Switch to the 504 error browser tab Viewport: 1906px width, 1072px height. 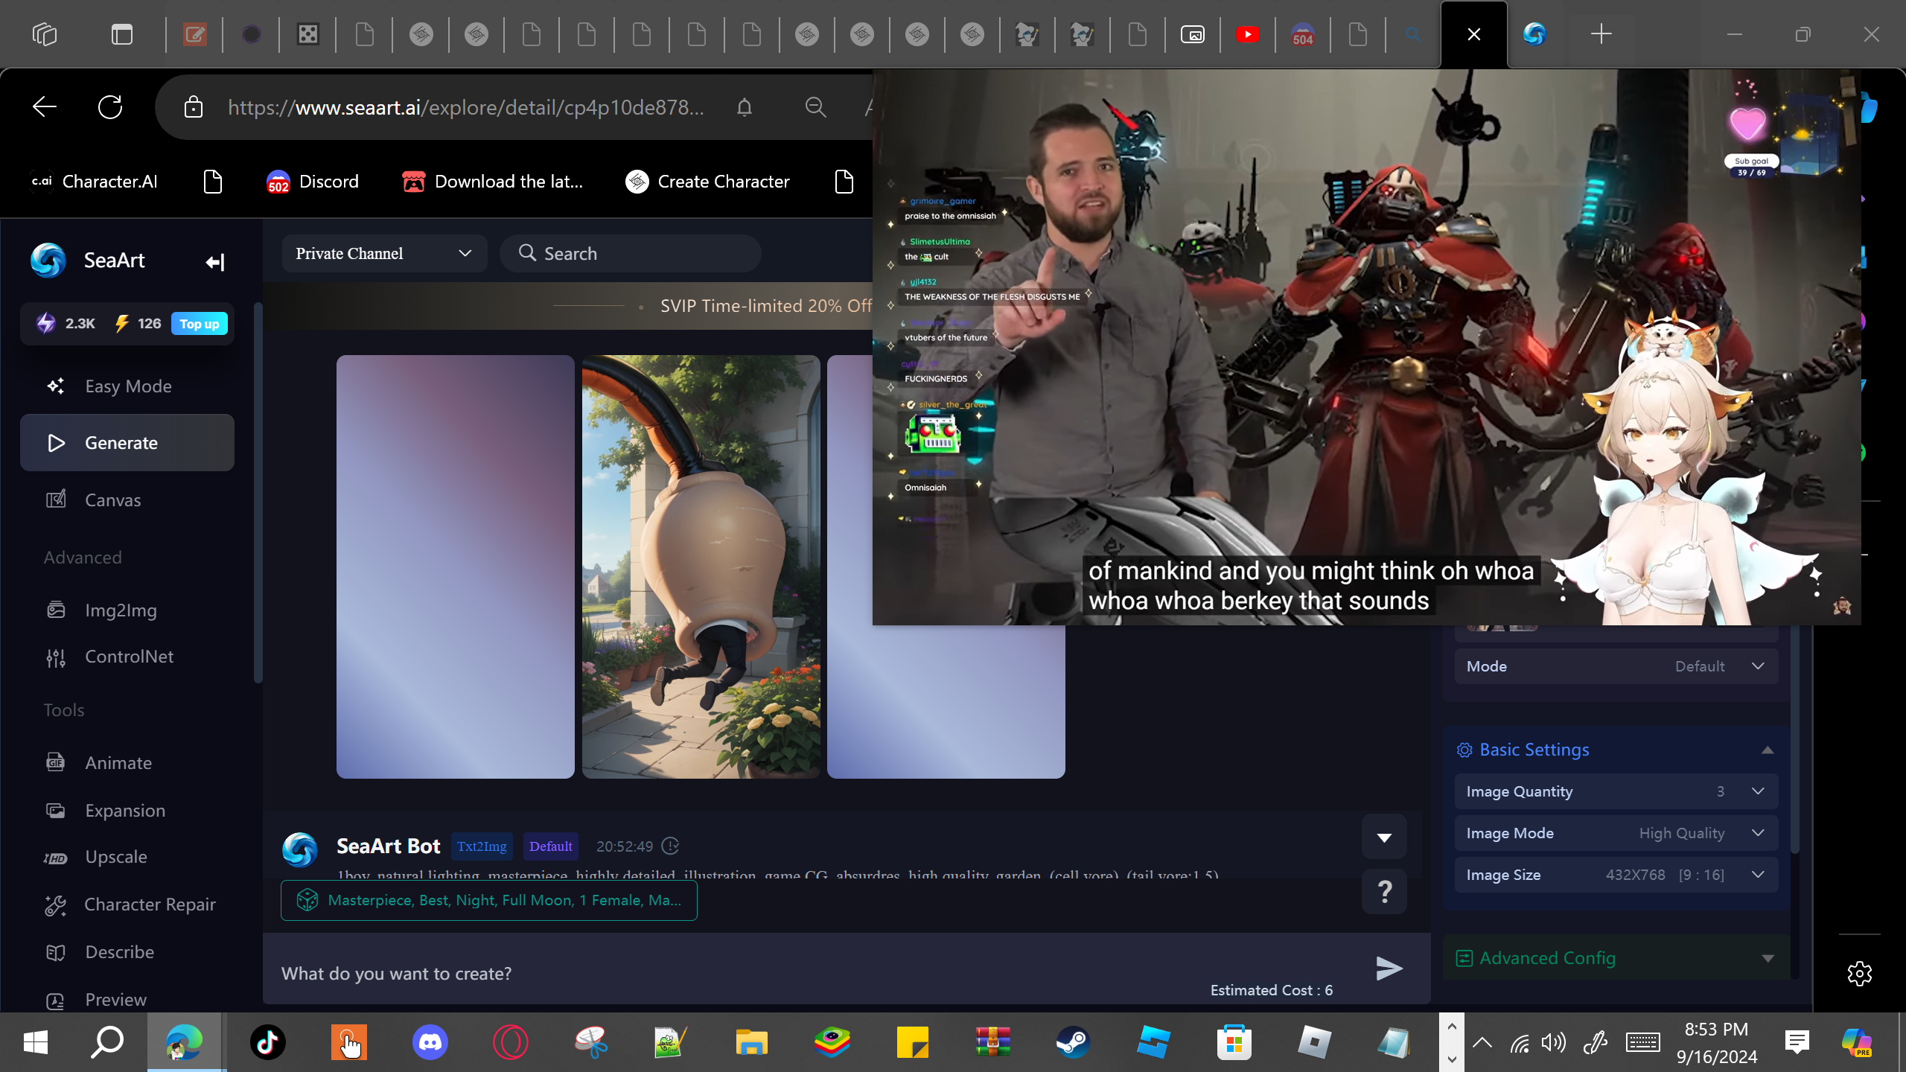coord(1303,34)
